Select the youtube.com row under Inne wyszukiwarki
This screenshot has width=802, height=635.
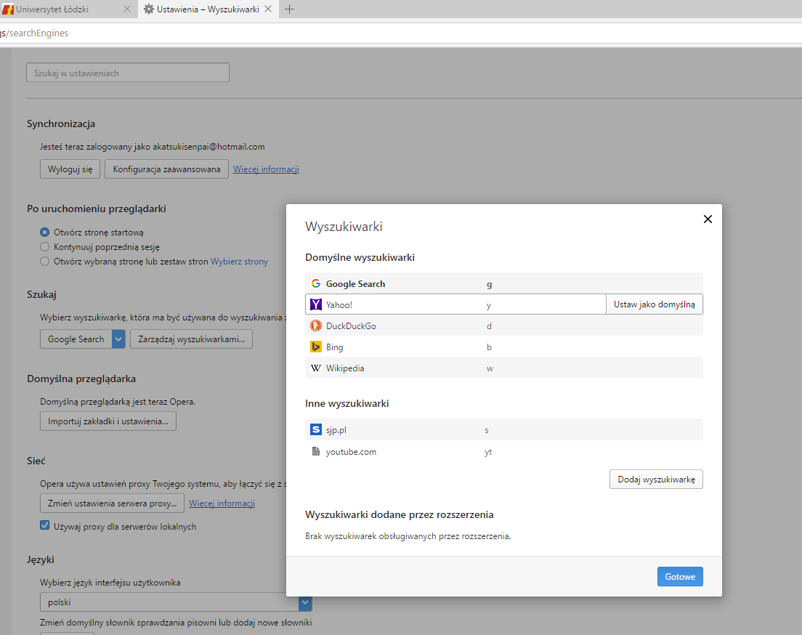coord(504,451)
